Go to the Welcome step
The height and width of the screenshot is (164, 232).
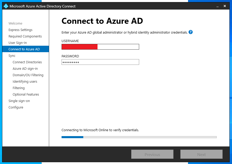[x=15, y=23]
